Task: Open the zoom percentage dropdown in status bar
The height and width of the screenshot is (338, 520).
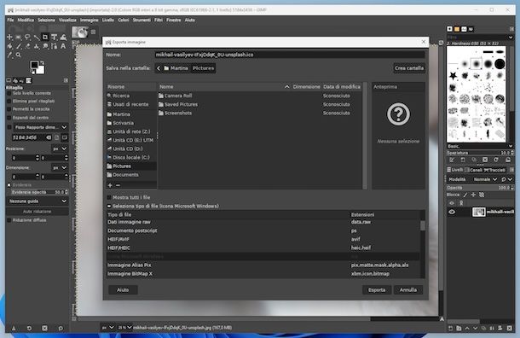Action: click(125, 328)
